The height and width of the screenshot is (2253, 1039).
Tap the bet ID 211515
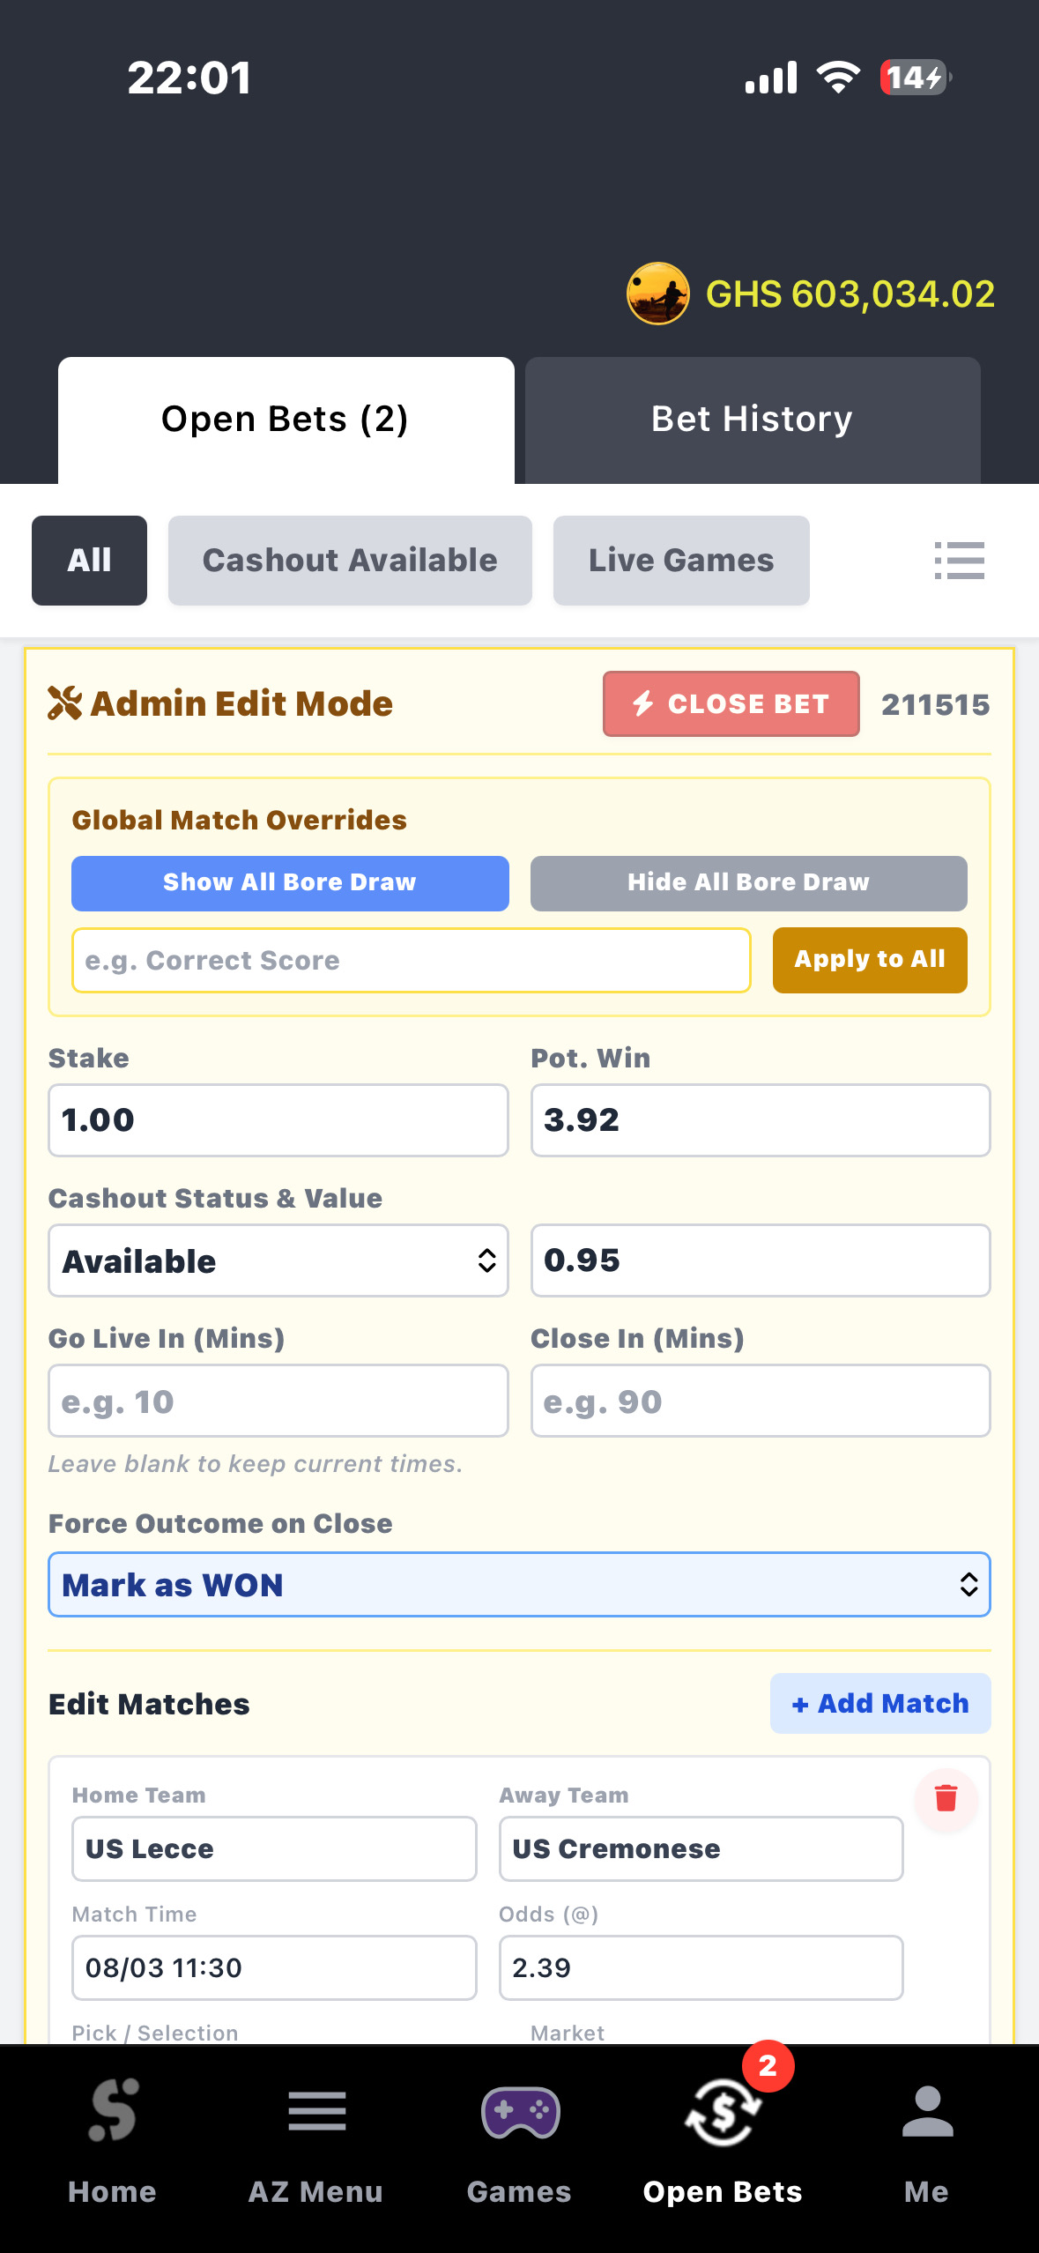(x=936, y=704)
